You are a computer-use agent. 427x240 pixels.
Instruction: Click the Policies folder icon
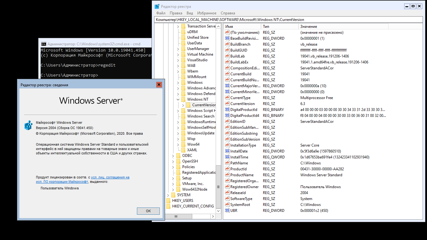pyautogui.click(x=178, y=167)
